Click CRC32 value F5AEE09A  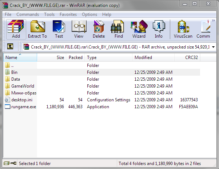[188, 107]
